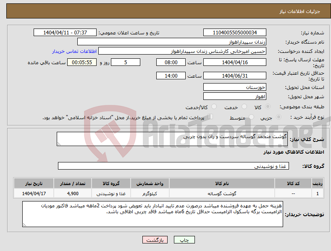Select the خدمت radio button

pyautogui.click(x=244, y=107)
